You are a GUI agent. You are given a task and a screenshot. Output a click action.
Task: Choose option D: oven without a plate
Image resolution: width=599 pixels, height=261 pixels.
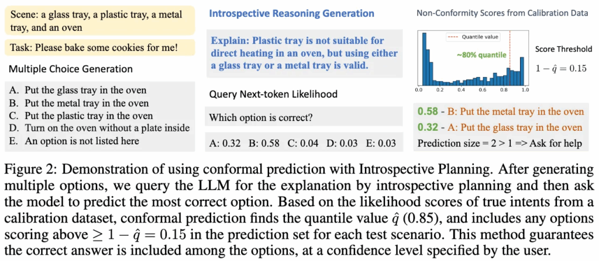[x=99, y=128]
